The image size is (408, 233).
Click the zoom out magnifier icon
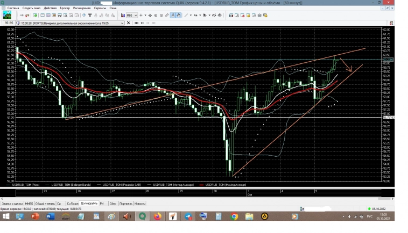pyautogui.click(x=160, y=16)
